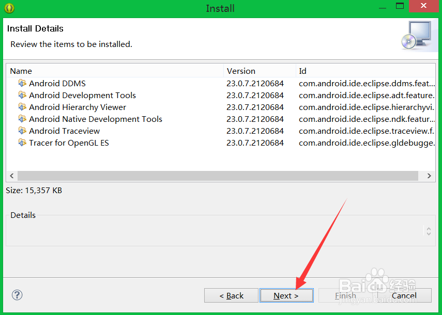Sort the list by Name column header

coord(115,71)
